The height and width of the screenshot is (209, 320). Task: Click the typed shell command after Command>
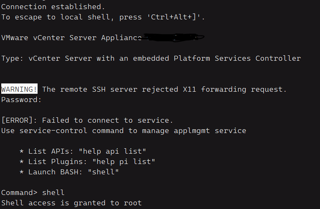53,192
